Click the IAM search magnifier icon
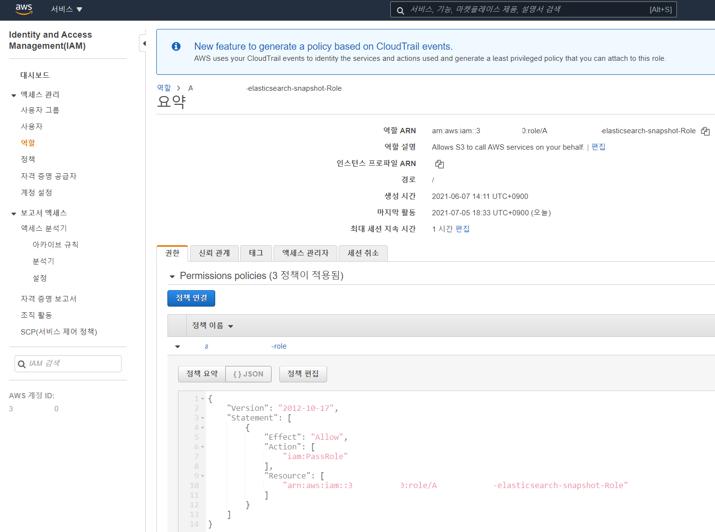The image size is (715, 532). coord(22,364)
